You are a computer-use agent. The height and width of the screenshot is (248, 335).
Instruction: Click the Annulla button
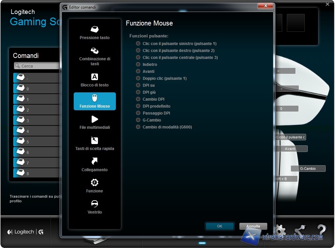tap(253, 226)
